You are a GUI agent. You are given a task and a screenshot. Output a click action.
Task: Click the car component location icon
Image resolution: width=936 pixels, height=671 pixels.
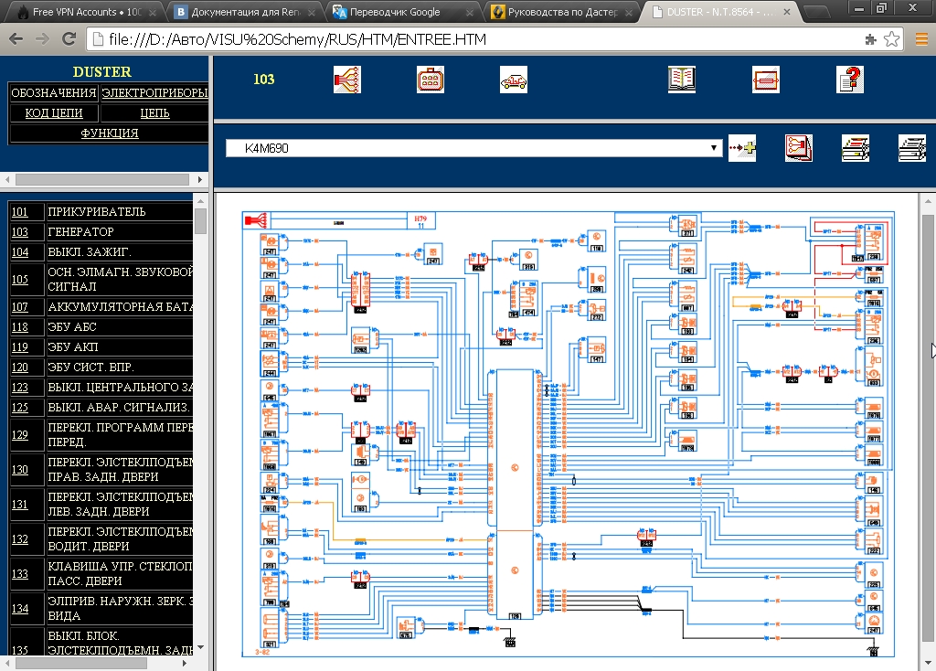coord(513,80)
